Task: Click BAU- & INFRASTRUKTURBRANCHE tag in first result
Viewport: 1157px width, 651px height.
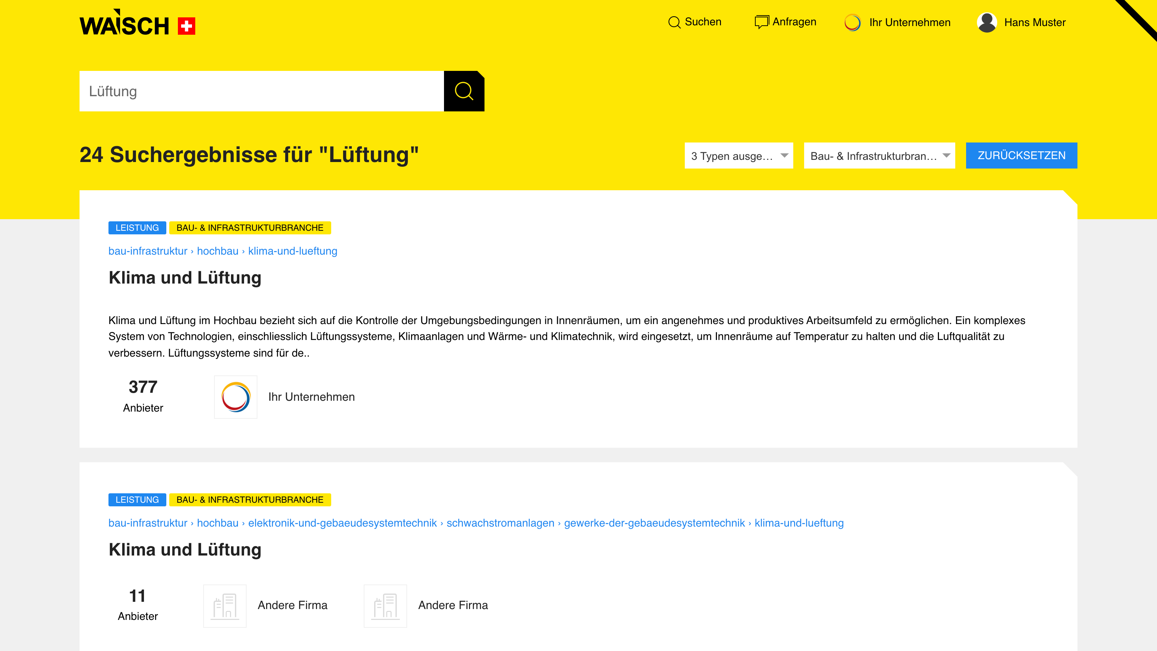Action: point(250,228)
